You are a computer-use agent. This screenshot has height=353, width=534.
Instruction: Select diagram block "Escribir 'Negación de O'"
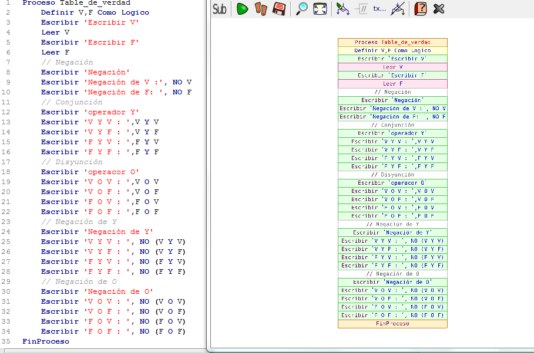pyautogui.click(x=392, y=282)
